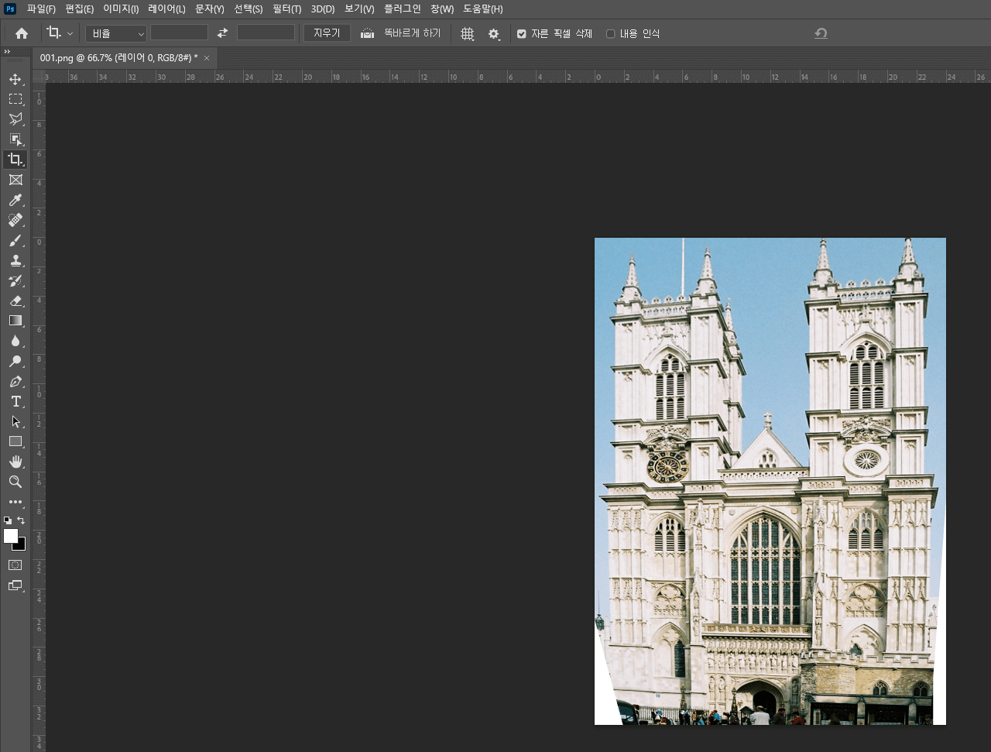Select the Object Selection tool
The height and width of the screenshot is (752, 991).
(15, 139)
